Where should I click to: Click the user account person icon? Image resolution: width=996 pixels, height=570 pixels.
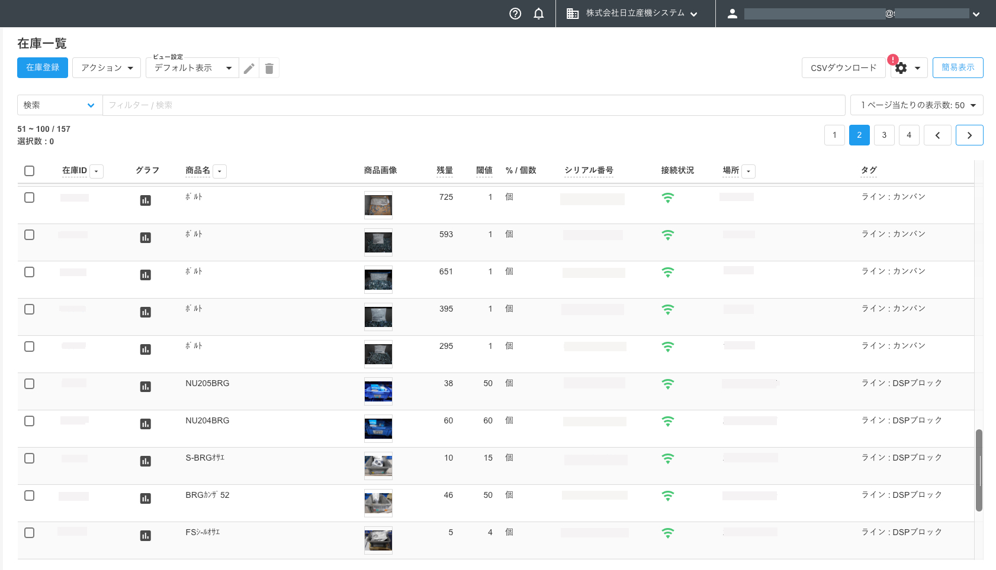coord(732,14)
